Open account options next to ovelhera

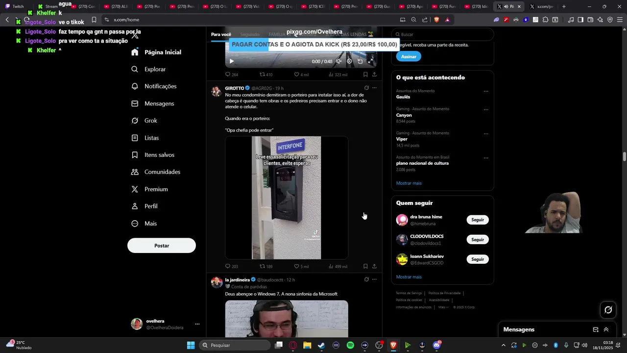pos(197,324)
